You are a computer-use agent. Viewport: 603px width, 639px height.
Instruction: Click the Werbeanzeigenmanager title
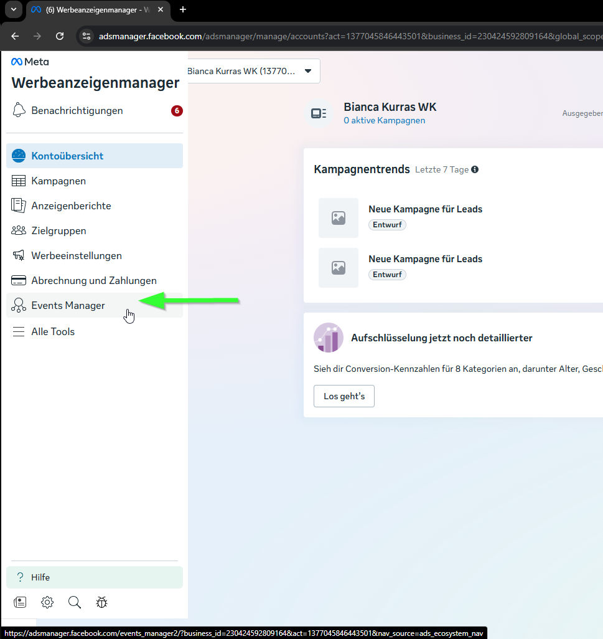coord(96,83)
